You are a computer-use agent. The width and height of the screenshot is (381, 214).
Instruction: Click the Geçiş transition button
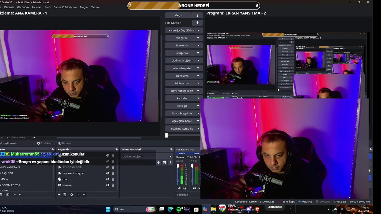178,15
